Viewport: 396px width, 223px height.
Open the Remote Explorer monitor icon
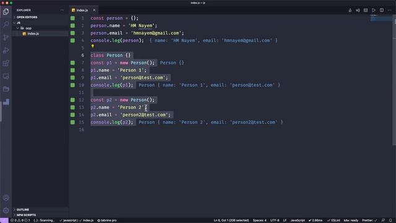coord(6,76)
